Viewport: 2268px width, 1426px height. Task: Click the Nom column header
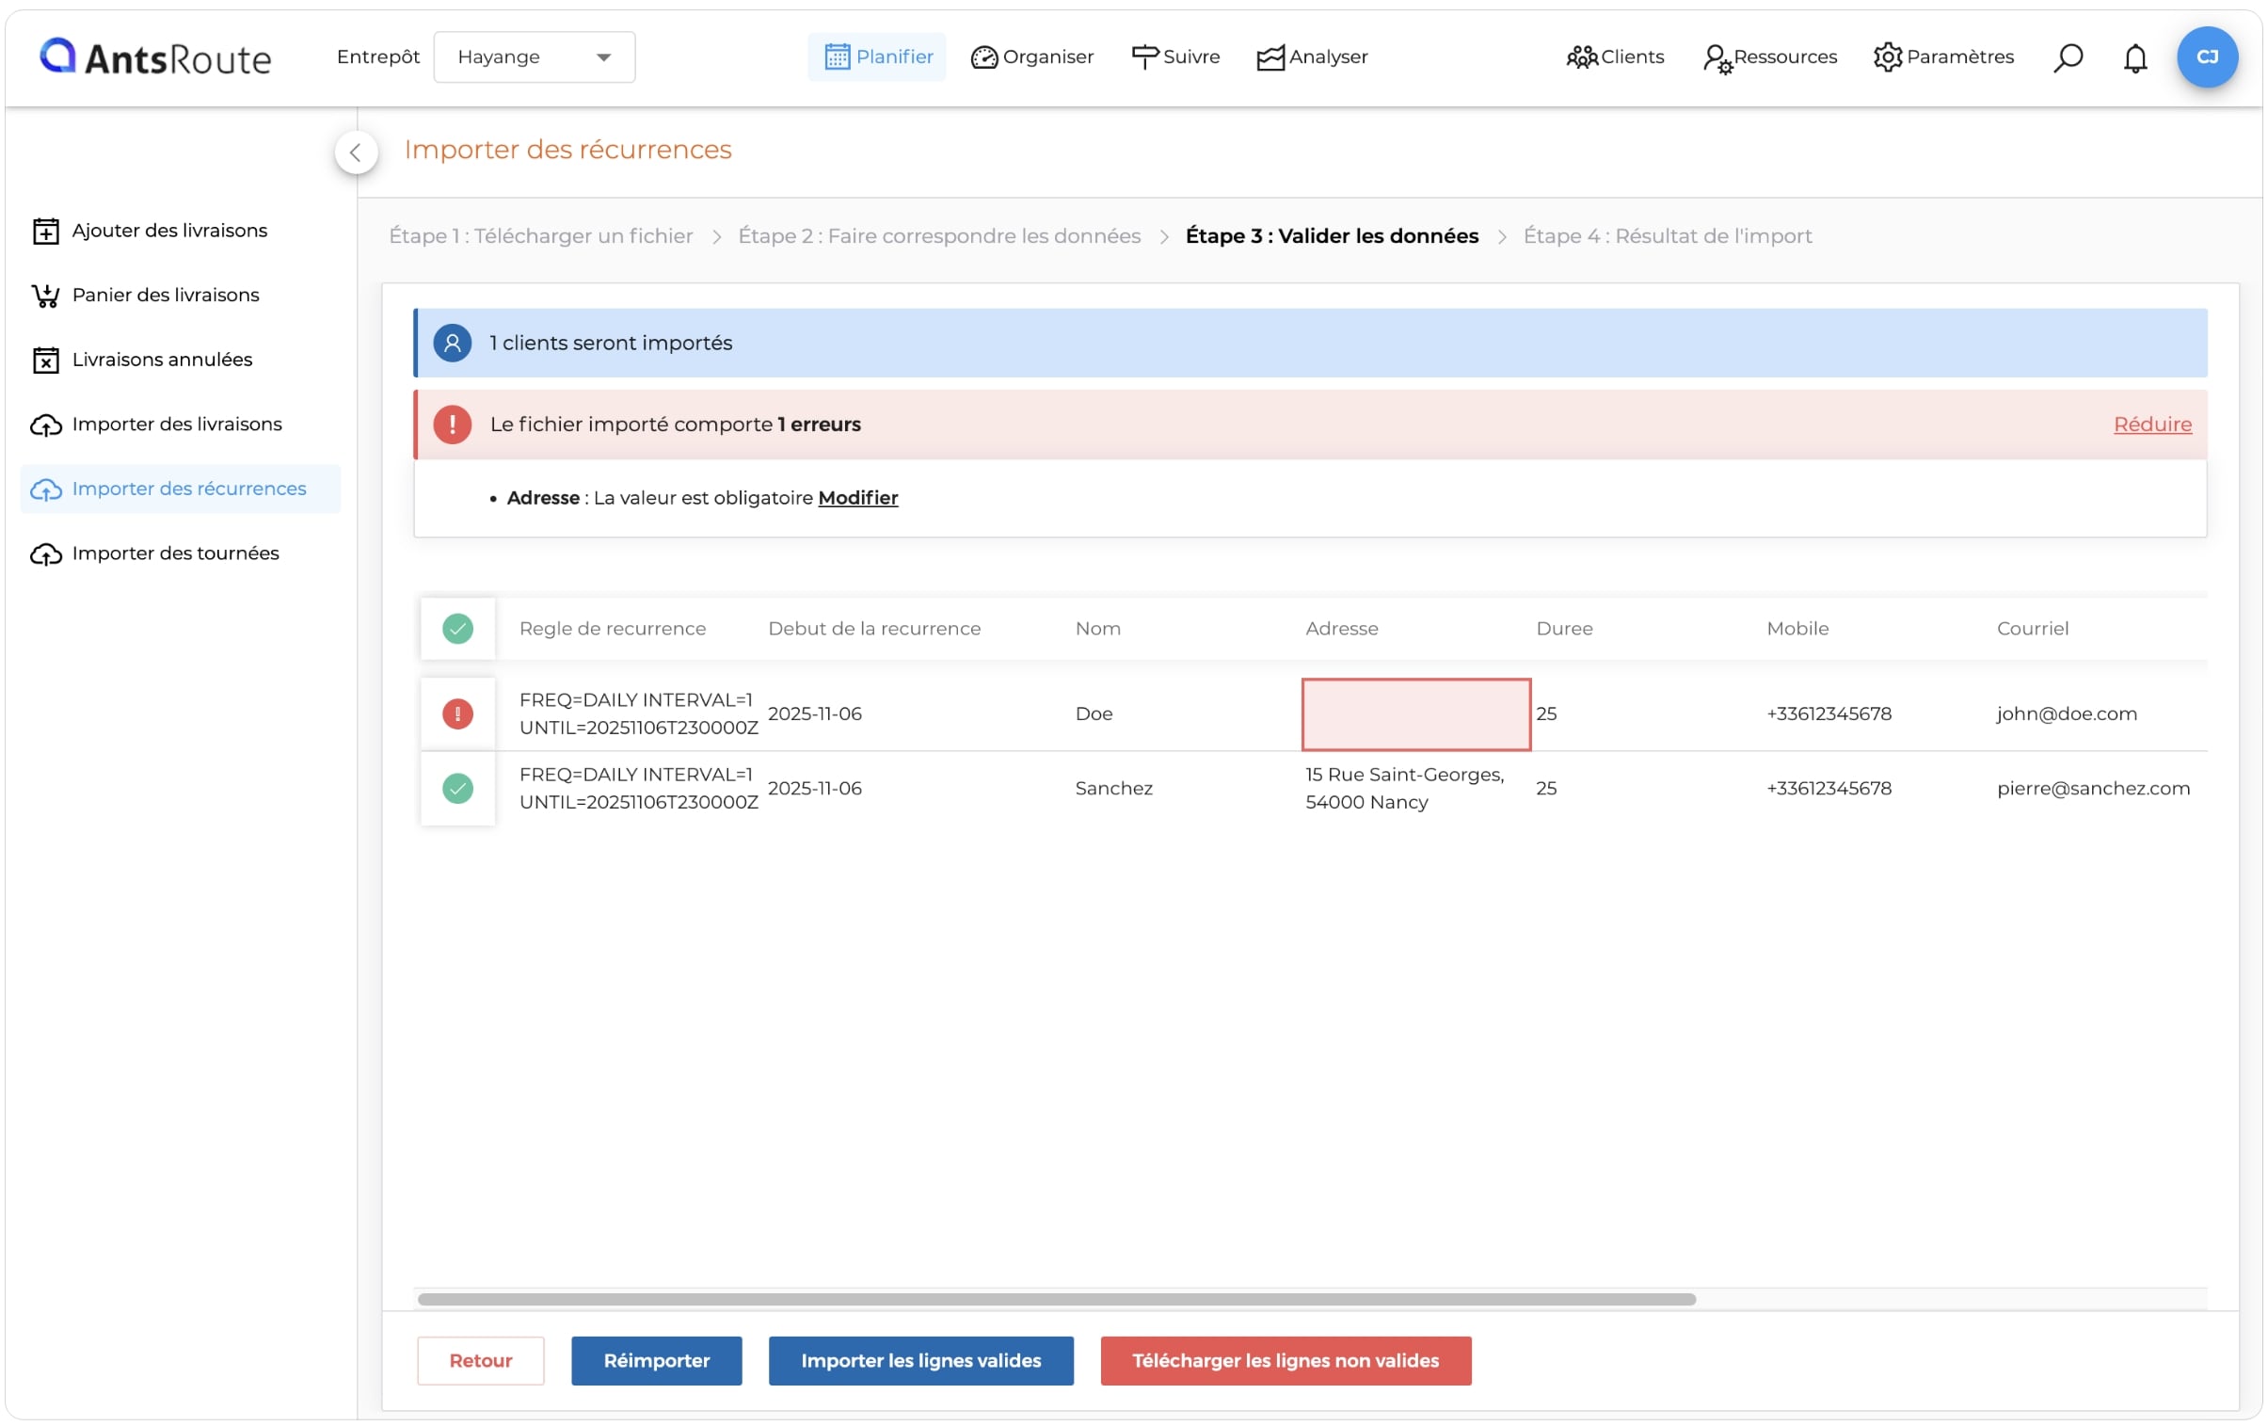pos(1098,628)
